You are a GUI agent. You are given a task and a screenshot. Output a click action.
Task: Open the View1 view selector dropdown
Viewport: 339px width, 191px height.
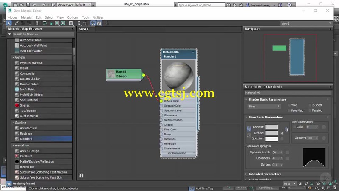(306, 23)
